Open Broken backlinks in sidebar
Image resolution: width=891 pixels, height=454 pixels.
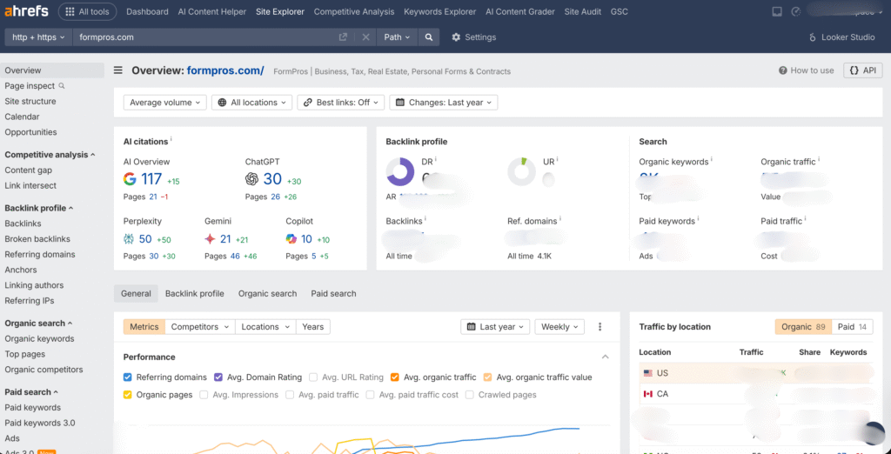click(37, 238)
